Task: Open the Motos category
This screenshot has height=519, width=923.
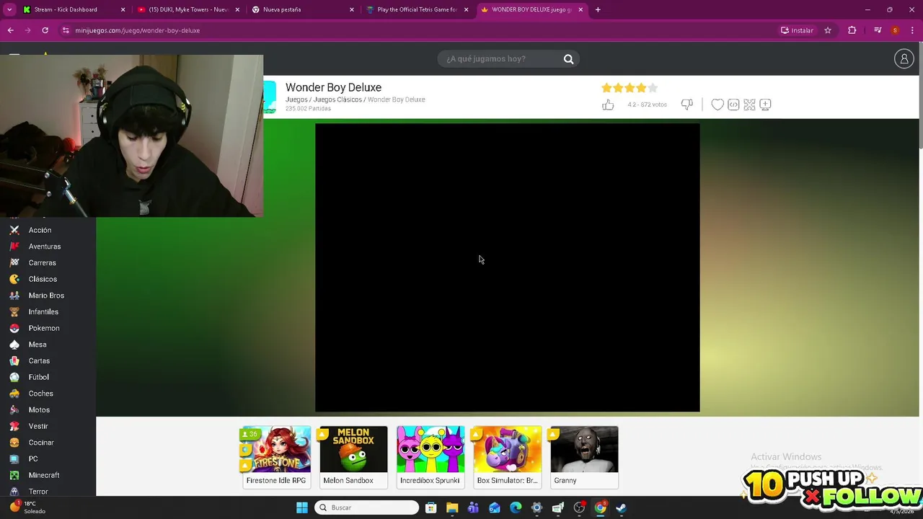Action: 39,410
